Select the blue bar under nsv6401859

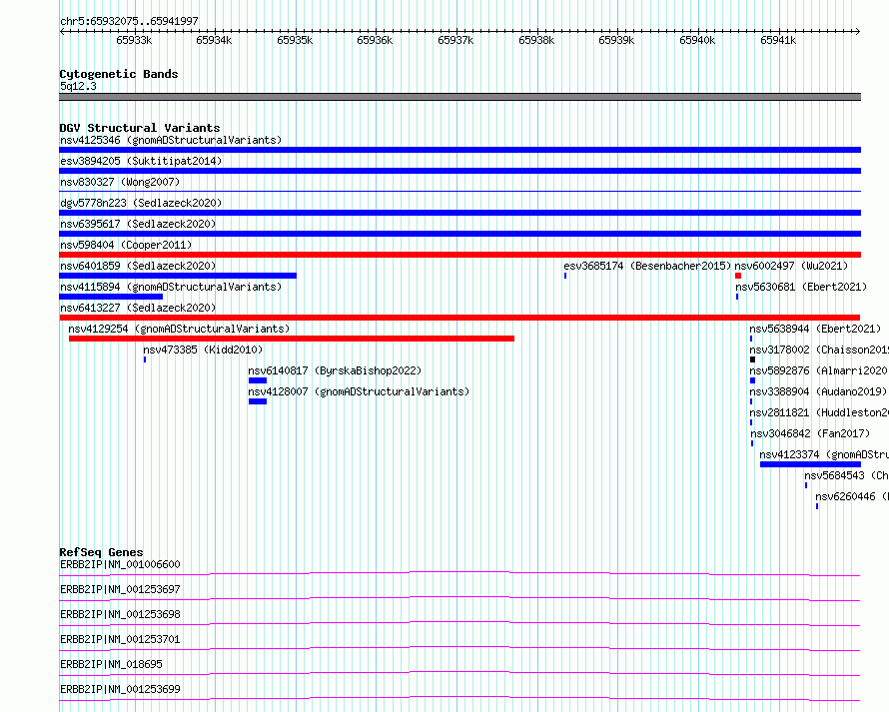(178, 276)
